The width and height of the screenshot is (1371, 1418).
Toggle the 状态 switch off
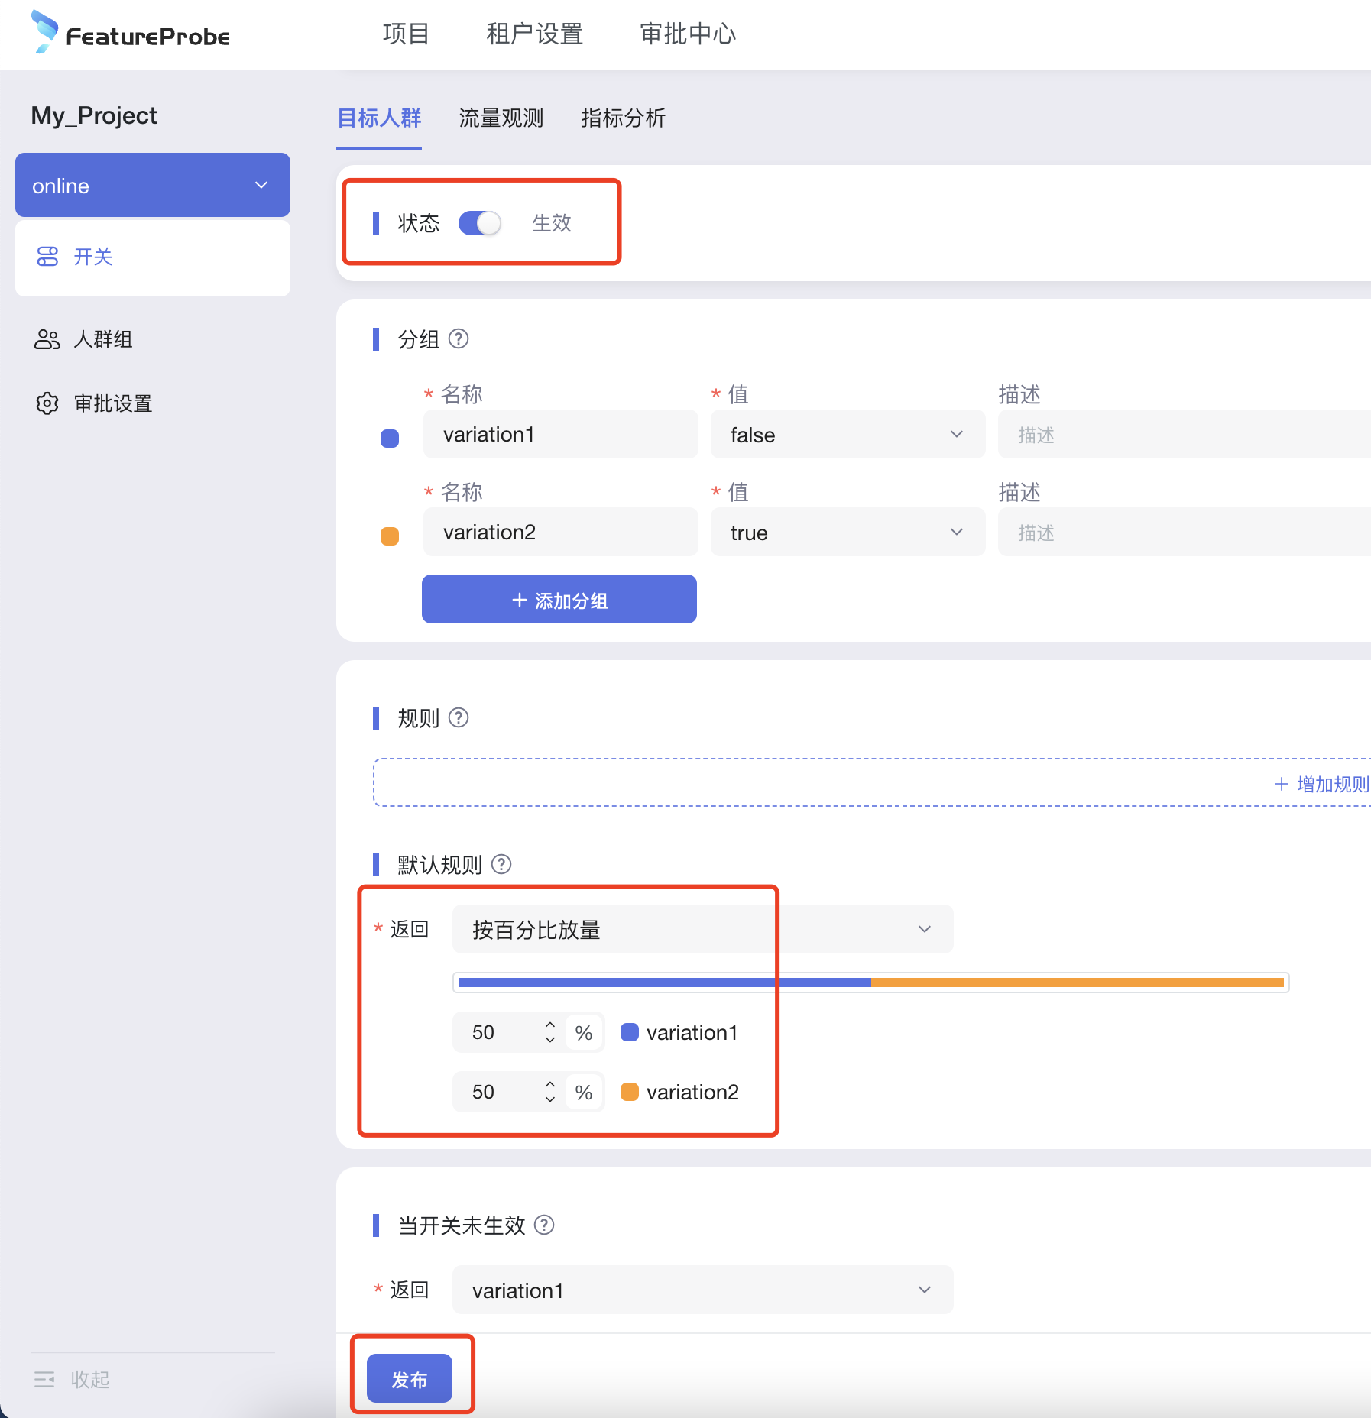pos(480,223)
